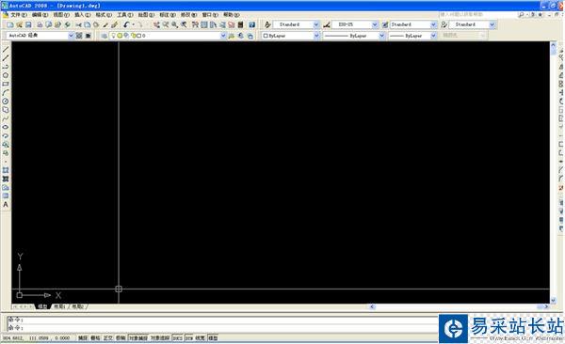Toggle 栅格 (Grid) in status bar

(95, 337)
